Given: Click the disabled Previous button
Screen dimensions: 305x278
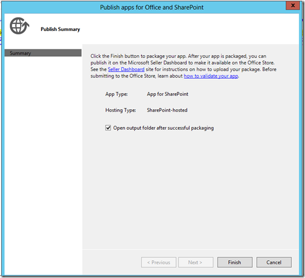Looking at the screenshot, I should [x=159, y=262].
